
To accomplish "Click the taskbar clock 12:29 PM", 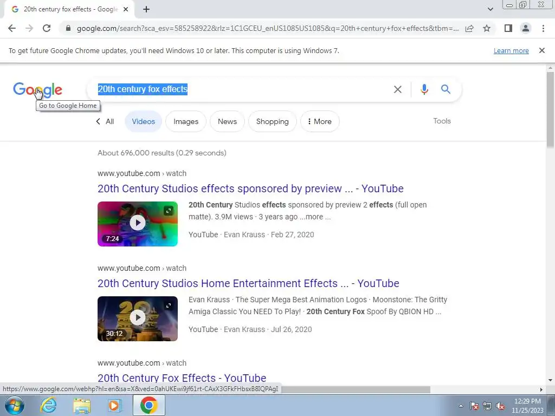I will 527,406.
